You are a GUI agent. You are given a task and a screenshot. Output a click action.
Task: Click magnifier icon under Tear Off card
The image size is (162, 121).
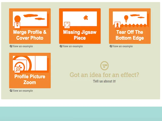coord(111,46)
